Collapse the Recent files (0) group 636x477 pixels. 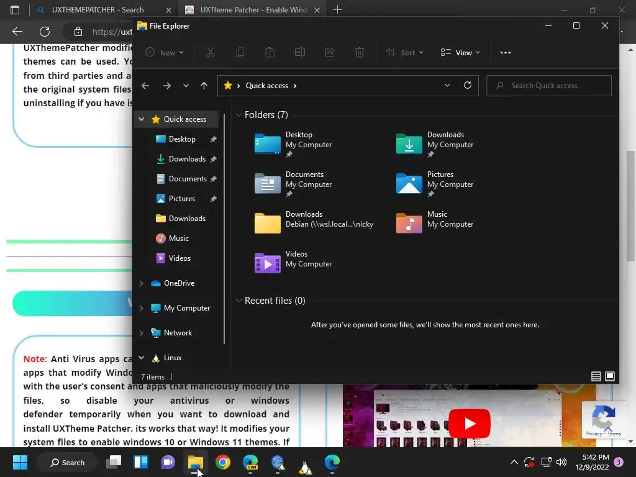coord(238,301)
